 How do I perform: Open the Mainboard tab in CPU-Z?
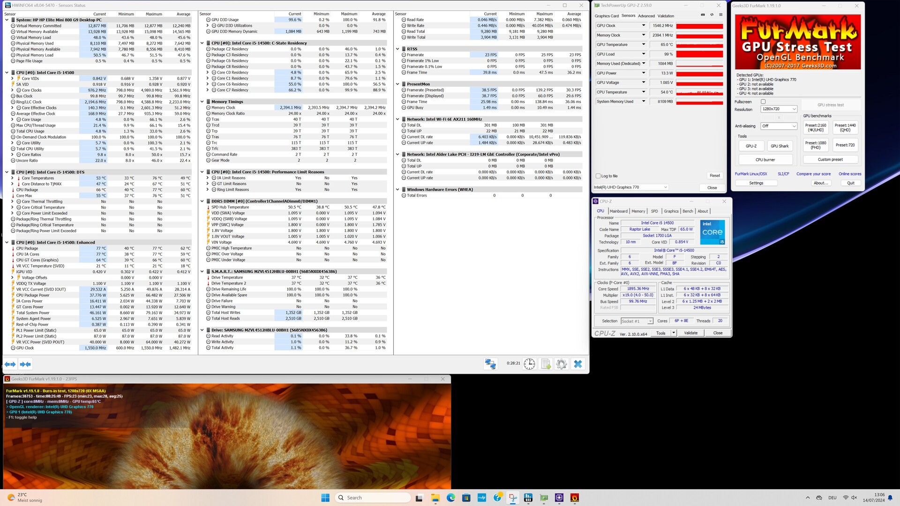[x=618, y=211]
